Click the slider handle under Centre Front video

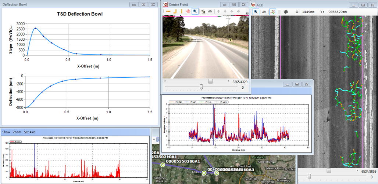(x=201, y=87)
